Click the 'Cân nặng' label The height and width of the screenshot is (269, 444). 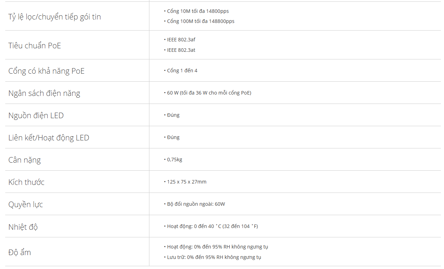pyautogui.click(x=24, y=160)
